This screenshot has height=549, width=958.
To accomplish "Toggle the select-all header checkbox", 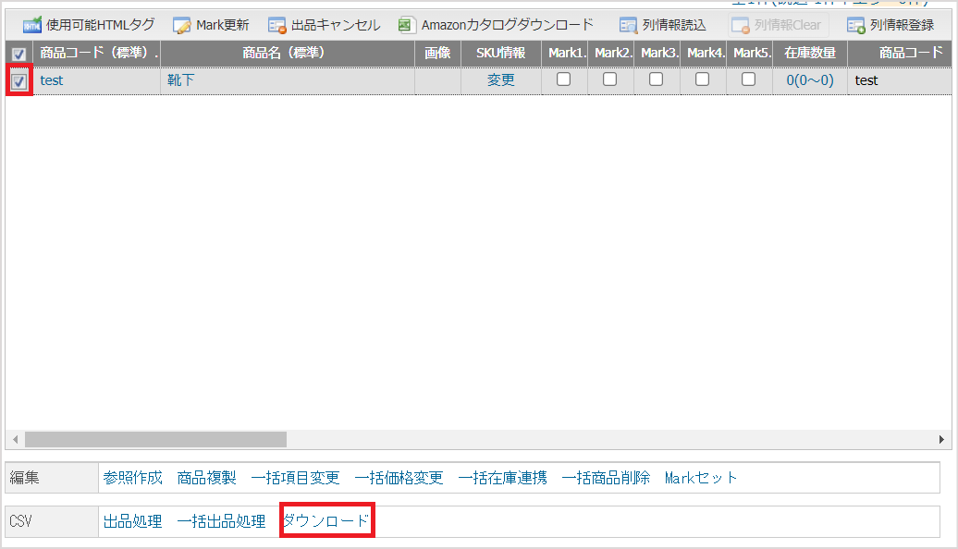I will (x=18, y=54).
